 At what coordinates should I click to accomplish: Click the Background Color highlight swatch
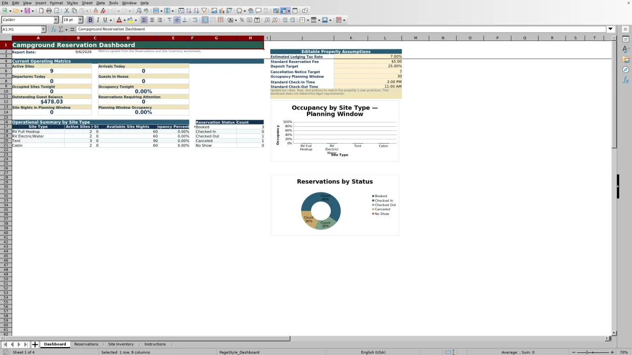pyautogui.click(x=130, y=20)
